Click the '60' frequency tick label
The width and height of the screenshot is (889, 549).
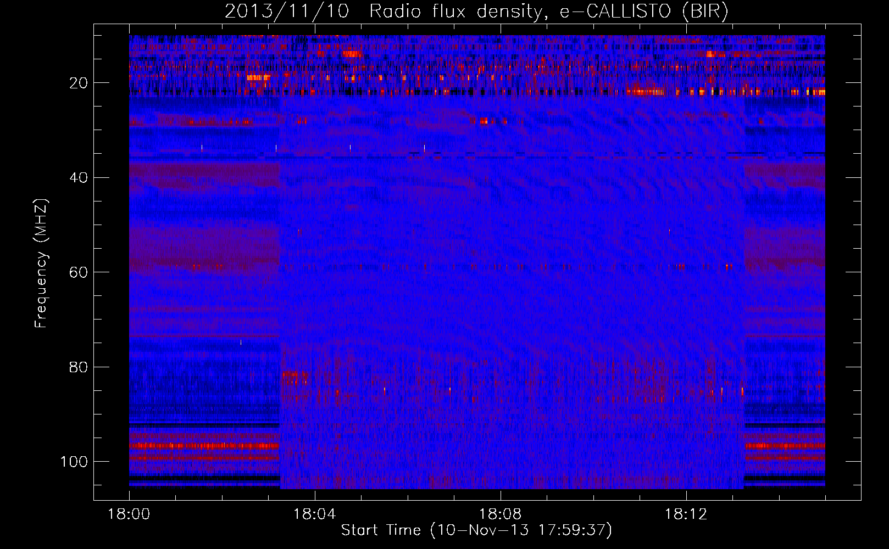point(79,272)
